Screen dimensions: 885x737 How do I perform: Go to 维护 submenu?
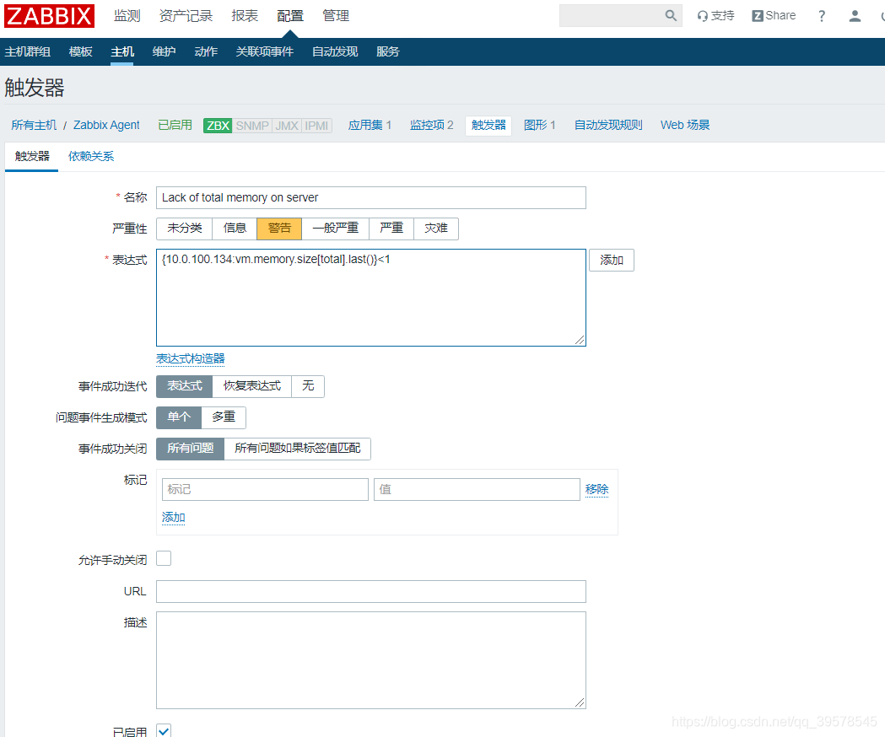point(165,52)
